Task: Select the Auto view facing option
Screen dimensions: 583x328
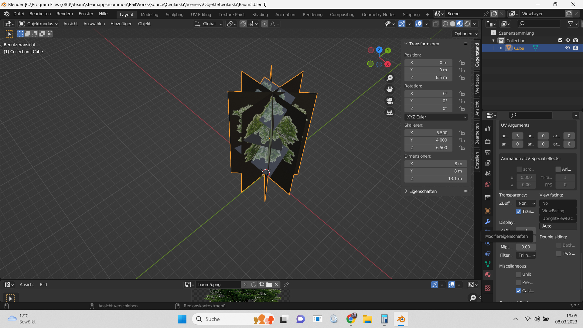Action: pyautogui.click(x=558, y=226)
